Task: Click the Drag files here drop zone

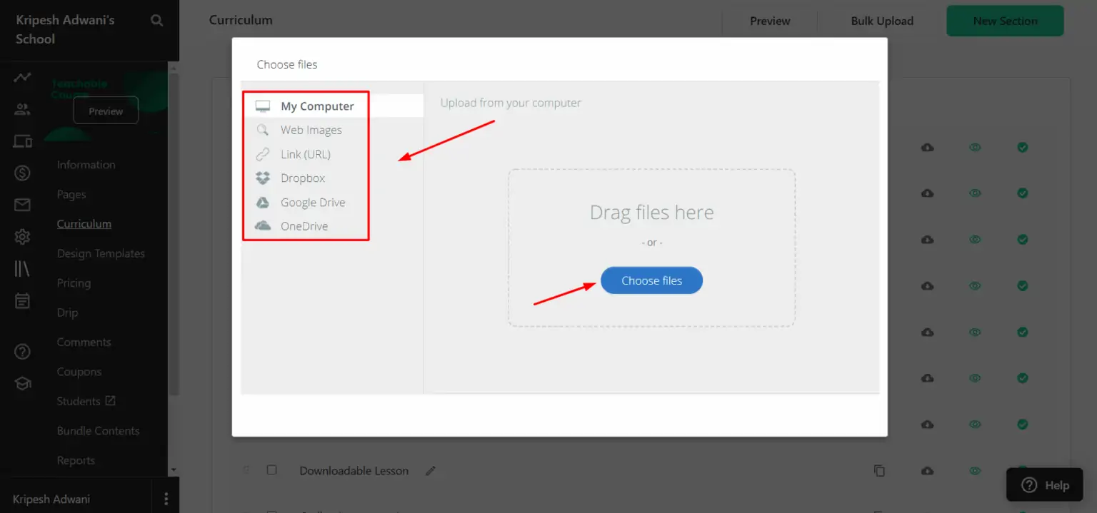Action: point(651,248)
